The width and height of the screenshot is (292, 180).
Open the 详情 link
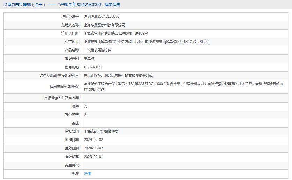click(87, 173)
